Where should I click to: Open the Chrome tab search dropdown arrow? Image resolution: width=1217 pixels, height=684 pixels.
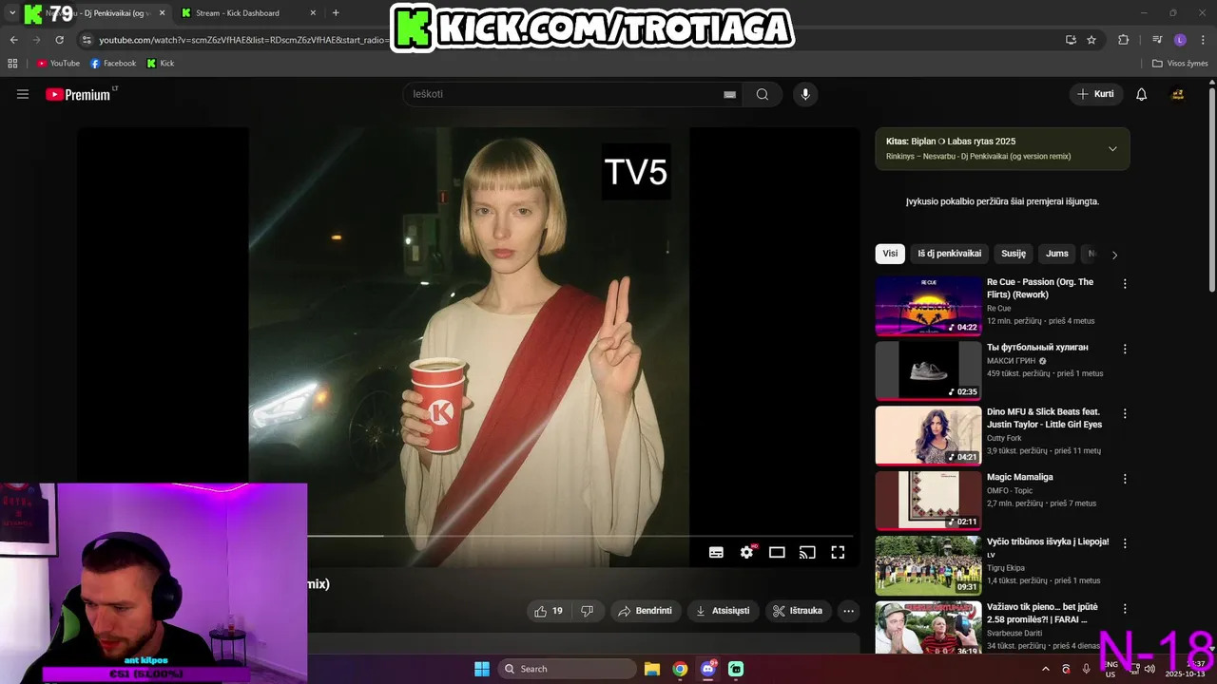pos(12,13)
